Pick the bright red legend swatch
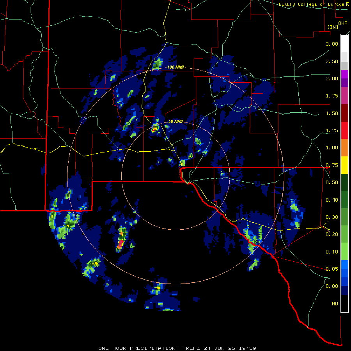The image size is (351, 351). [344, 131]
